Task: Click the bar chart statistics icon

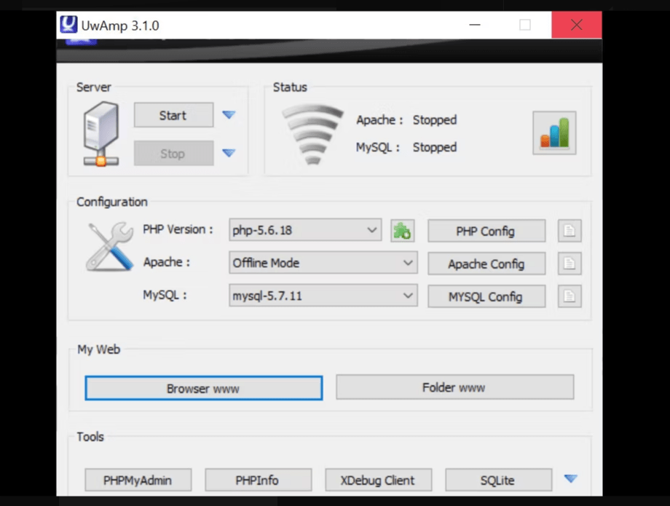Action: pyautogui.click(x=554, y=133)
